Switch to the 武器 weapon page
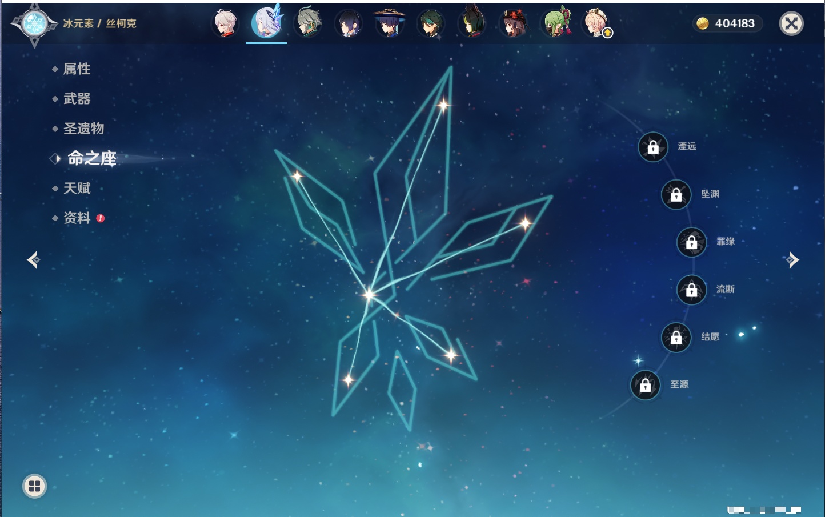This screenshot has width=825, height=517. 77,99
